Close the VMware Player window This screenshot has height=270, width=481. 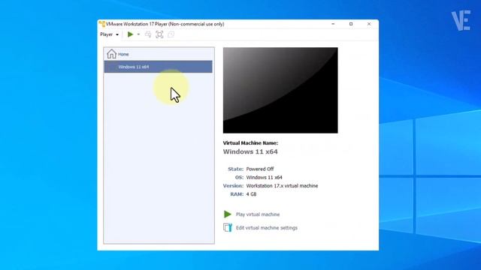tap(369, 24)
